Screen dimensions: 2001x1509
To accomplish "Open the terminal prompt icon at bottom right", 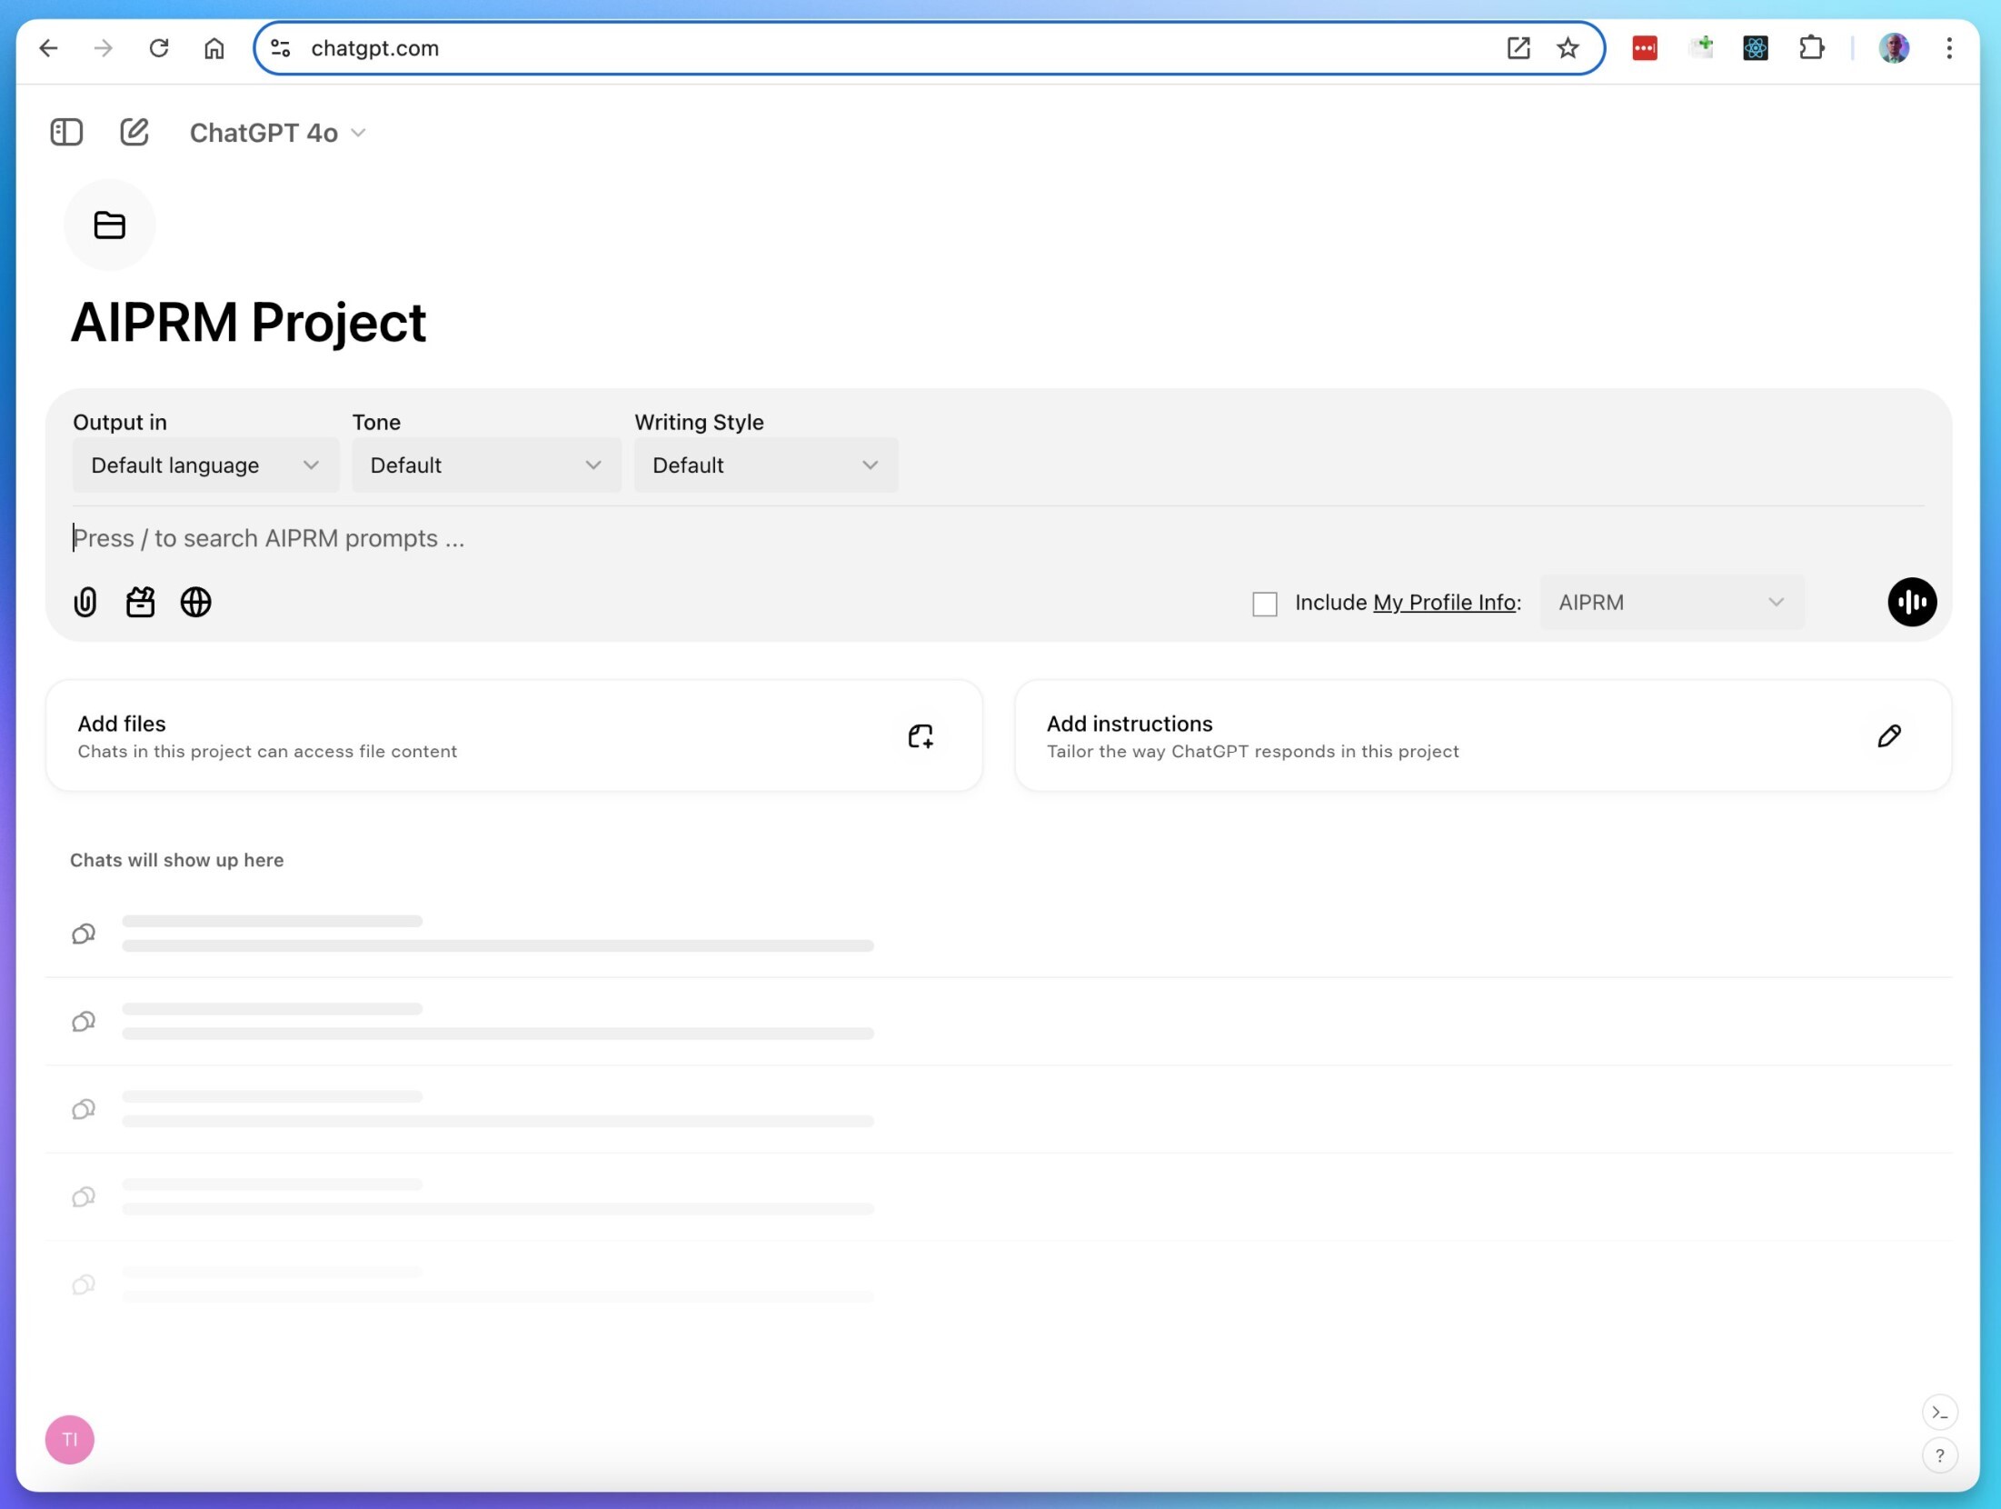I will tap(1939, 1413).
